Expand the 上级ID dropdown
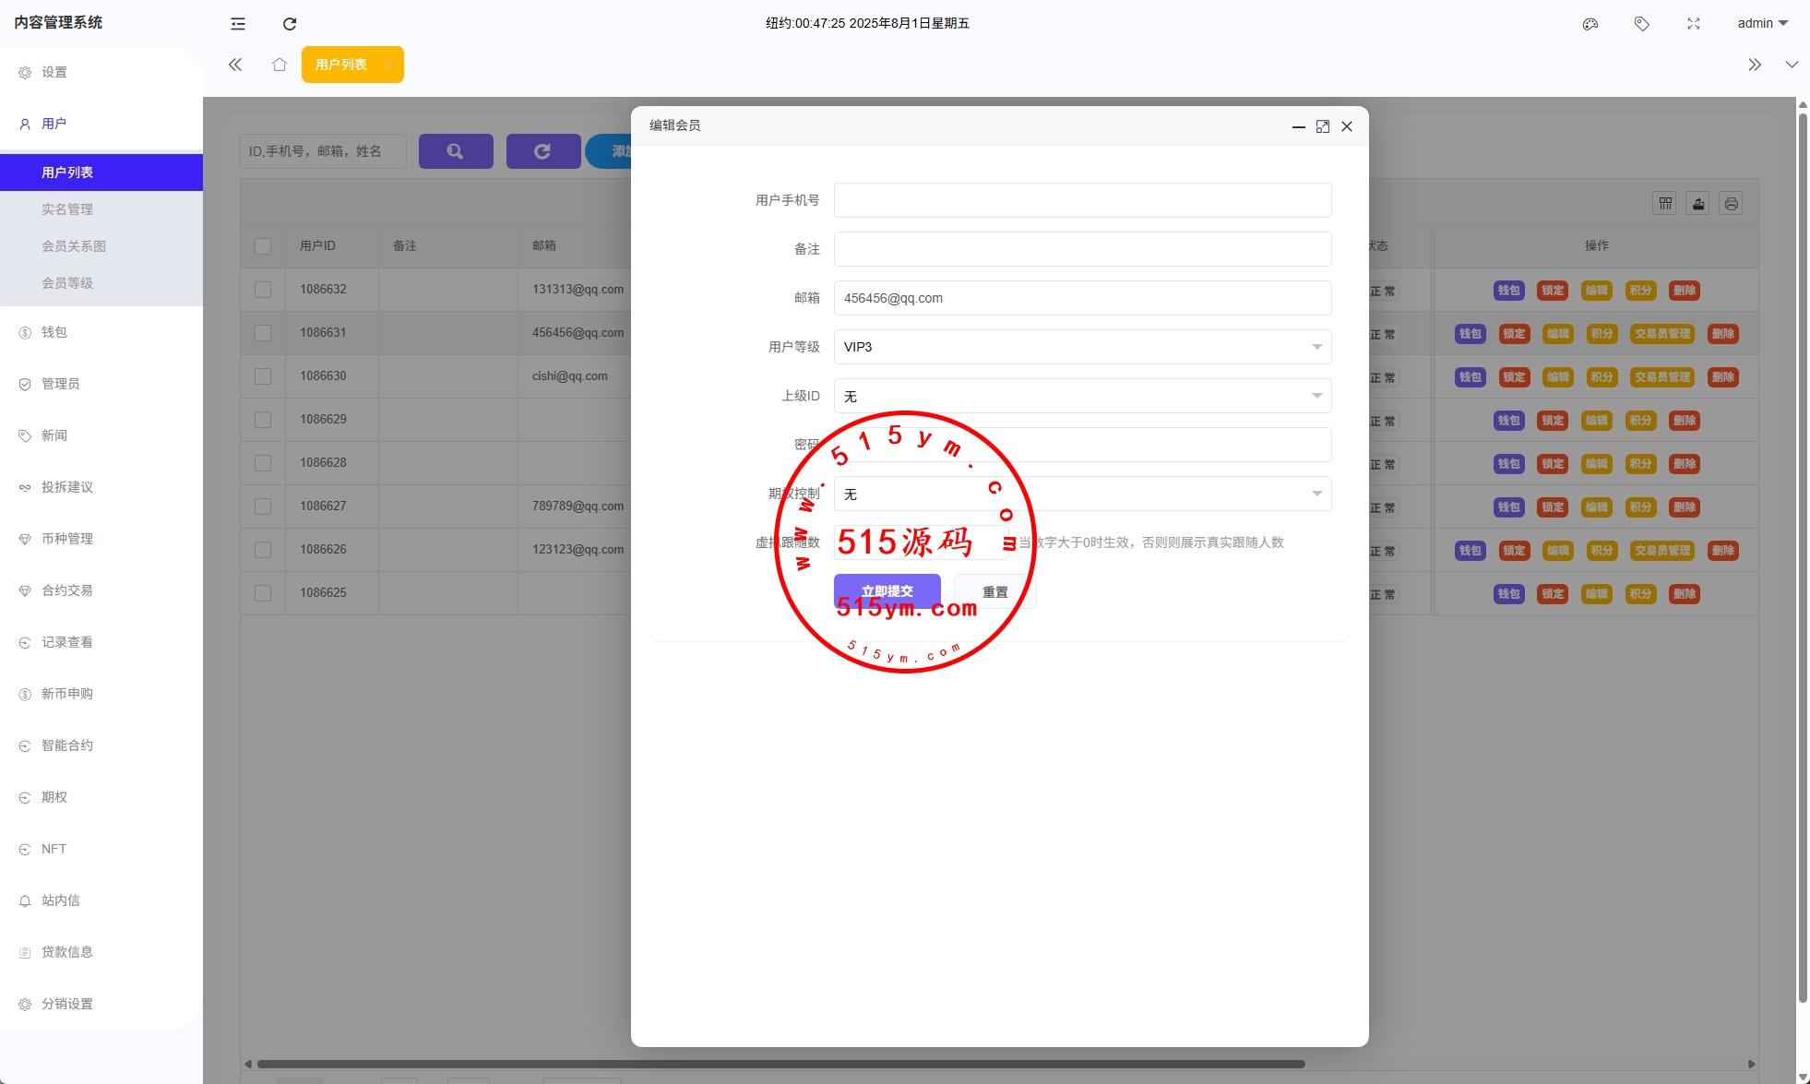 pyautogui.click(x=1082, y=396)
